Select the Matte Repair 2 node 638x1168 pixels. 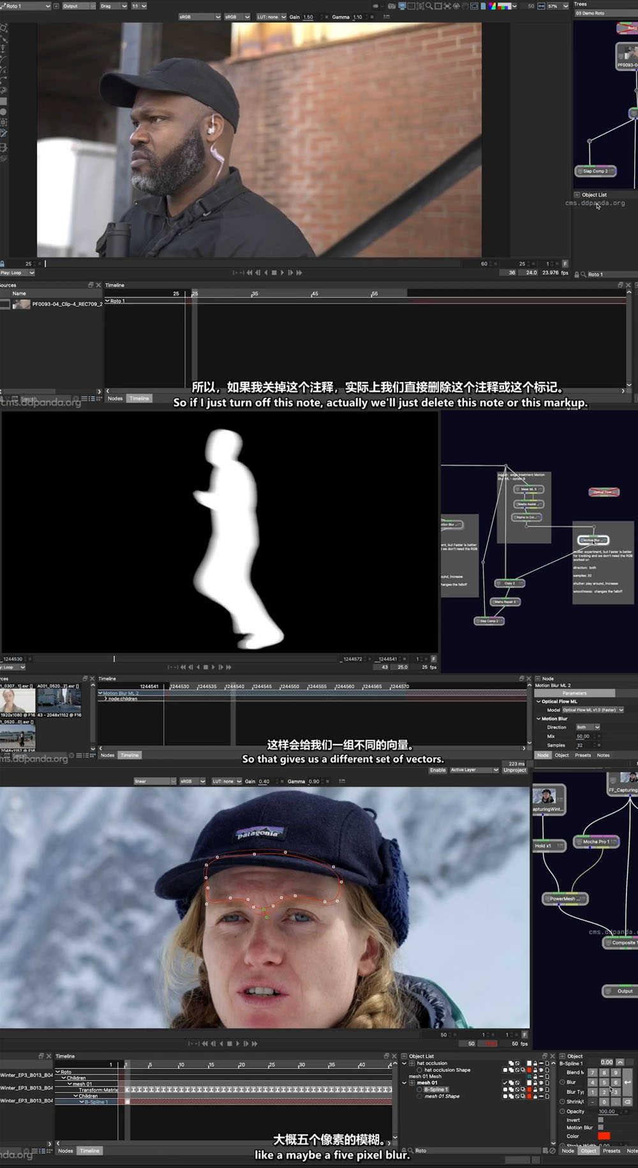pos(505,602)
